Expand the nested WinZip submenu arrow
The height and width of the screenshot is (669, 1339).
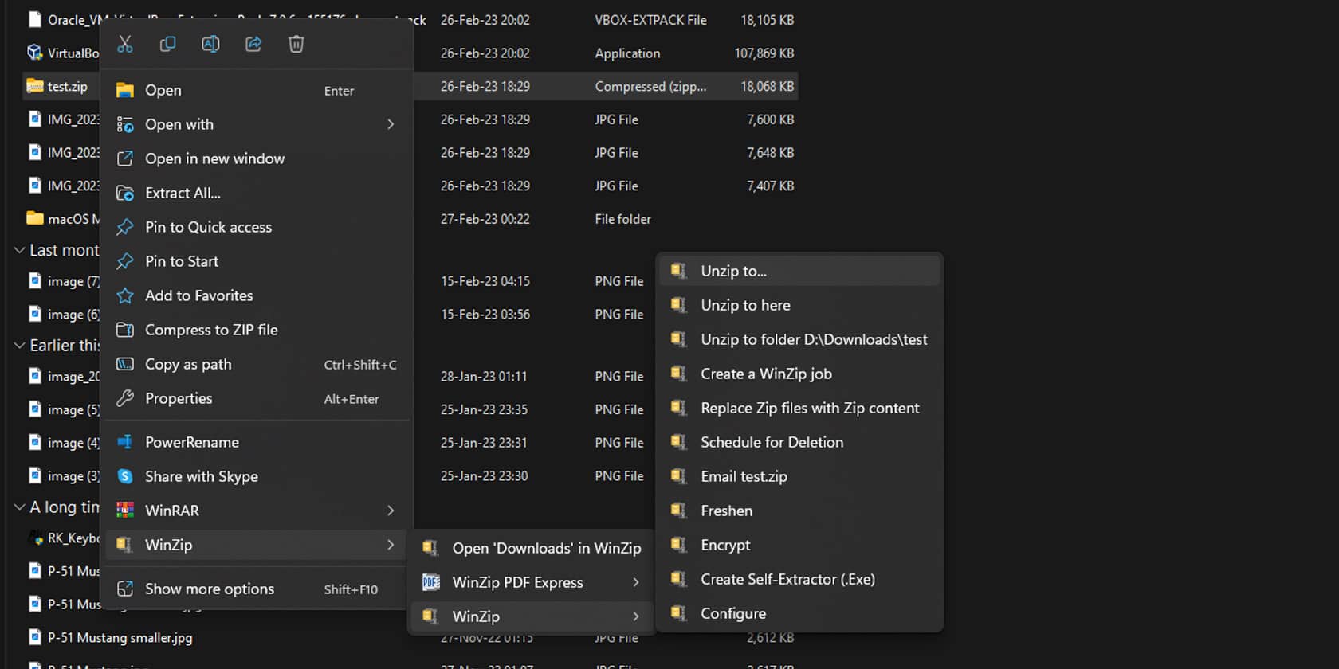coord(636,616)
